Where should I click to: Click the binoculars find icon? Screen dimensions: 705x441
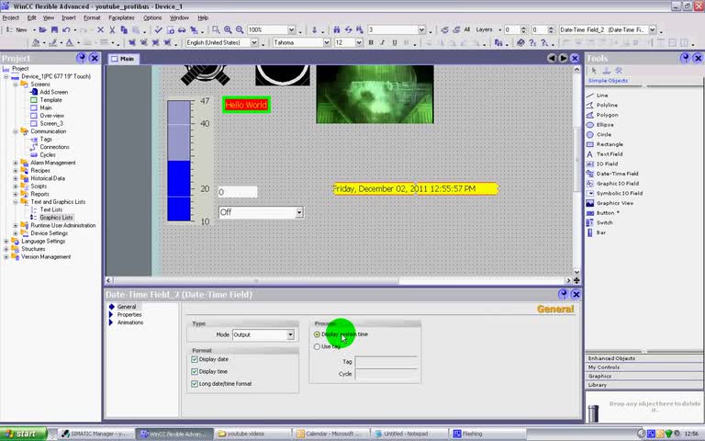(337, 29)
